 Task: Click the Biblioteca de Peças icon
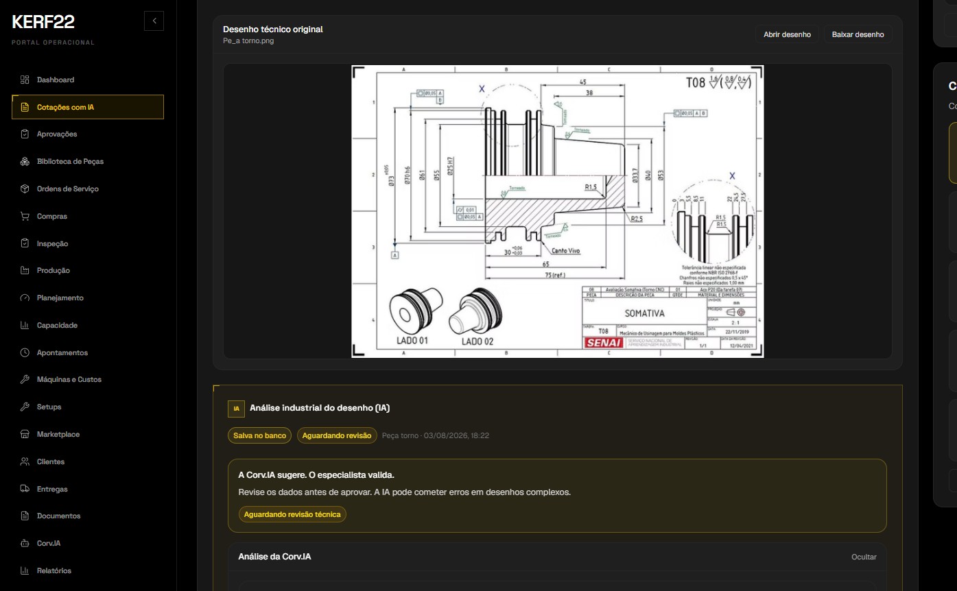click(25, 161)
